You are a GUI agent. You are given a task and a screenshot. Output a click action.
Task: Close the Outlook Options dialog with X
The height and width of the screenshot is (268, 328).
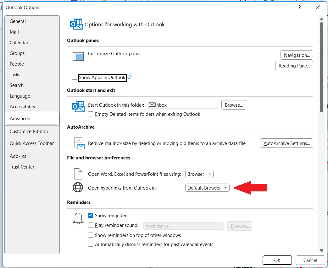(x=318, y=7)
